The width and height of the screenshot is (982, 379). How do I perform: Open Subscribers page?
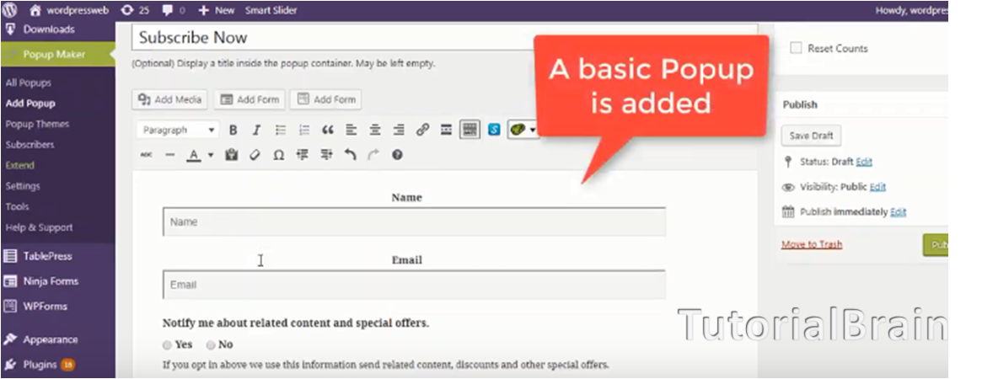point(30,145)
